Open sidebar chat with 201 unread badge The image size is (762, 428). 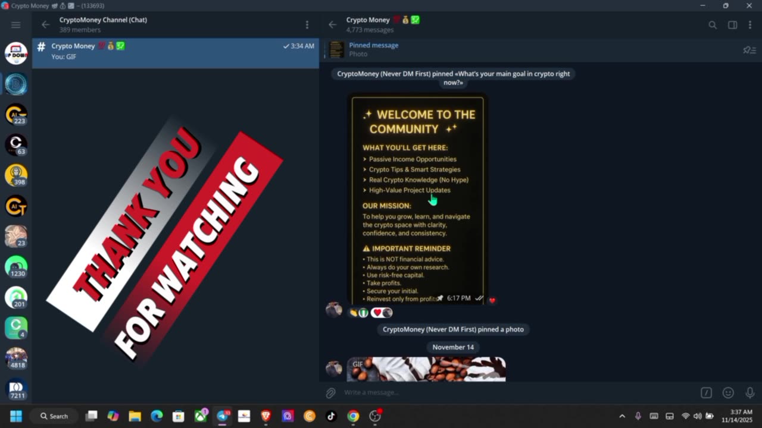16,298
